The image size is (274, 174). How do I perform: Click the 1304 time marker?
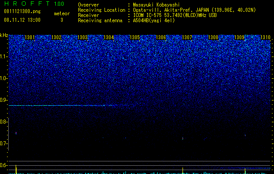109,37
